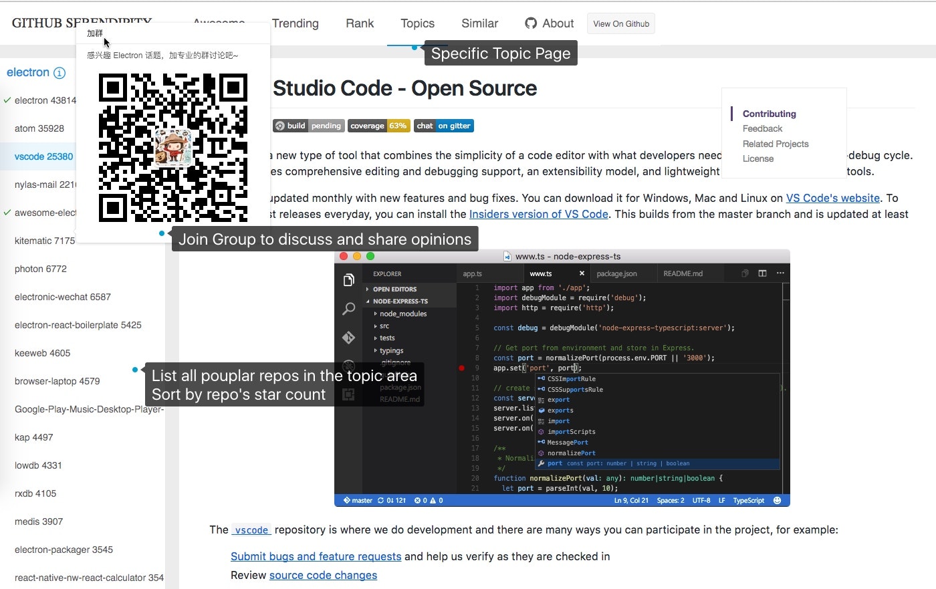Open the VS Code's website link
This screenshot has height=589, width=936.
[833, 198]
